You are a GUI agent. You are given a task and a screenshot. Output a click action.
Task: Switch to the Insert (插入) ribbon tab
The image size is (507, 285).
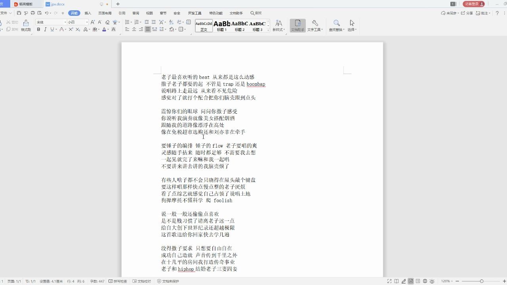click(x=88, y=13)
